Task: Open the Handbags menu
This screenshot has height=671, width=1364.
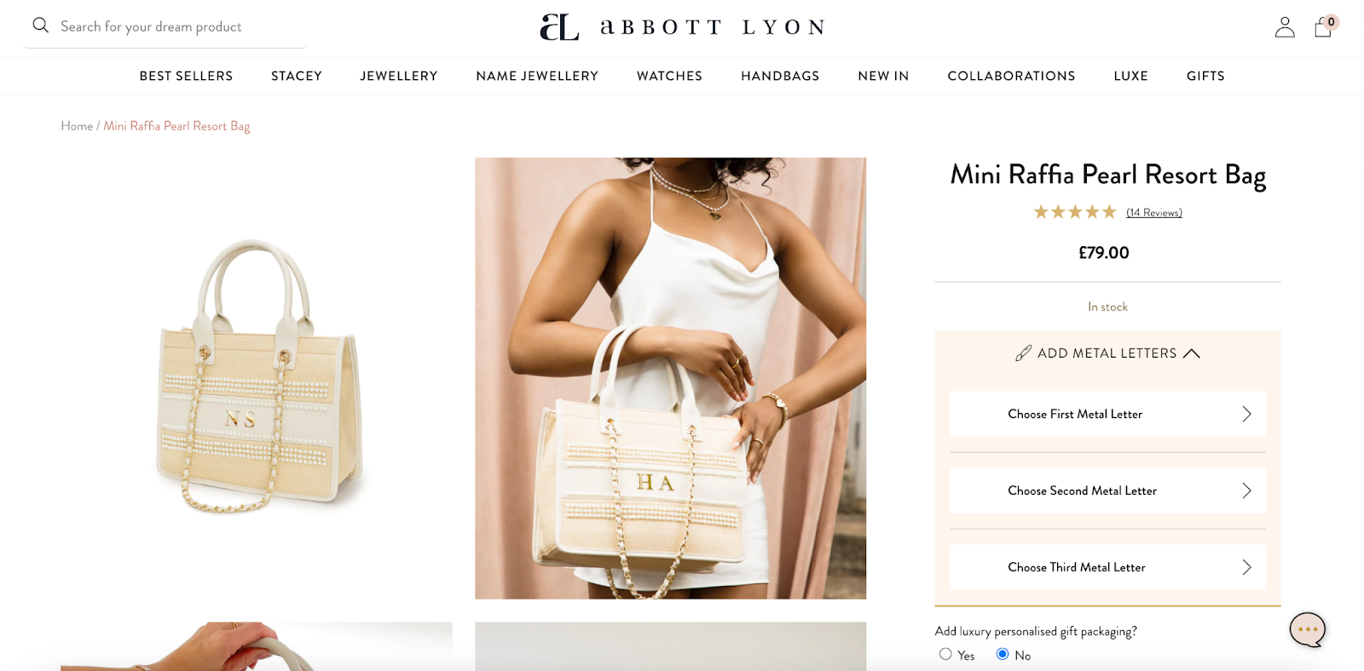Action: (780, 76)
